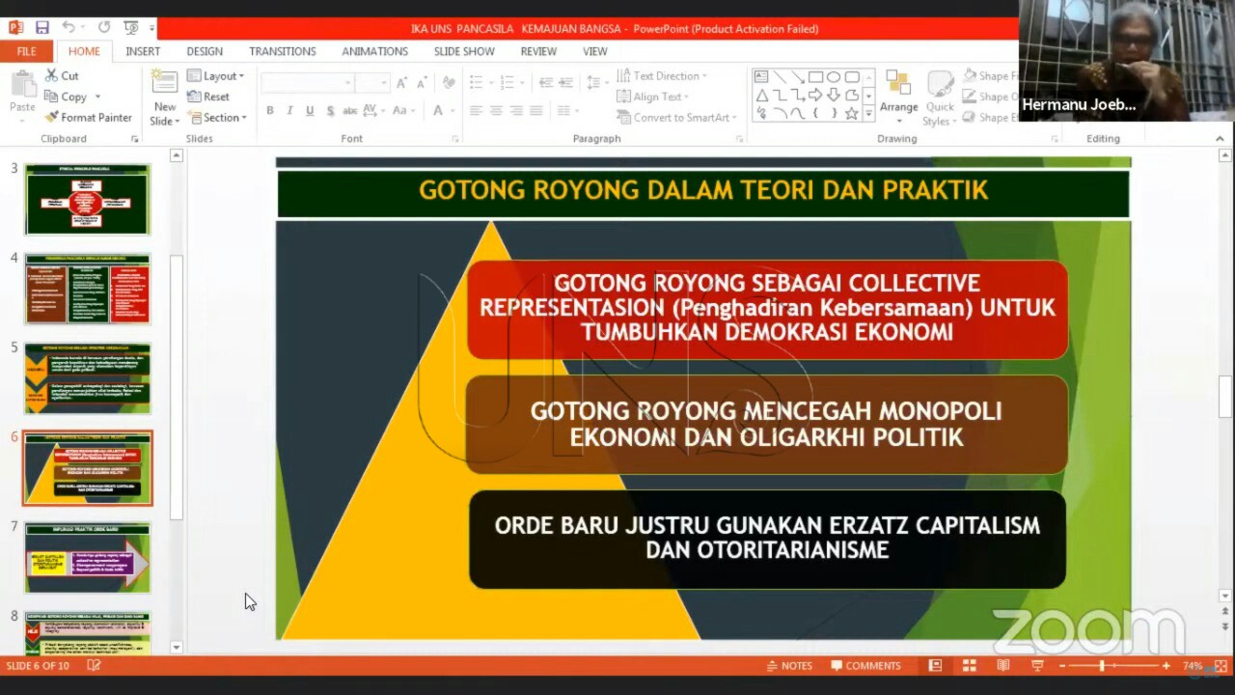1235x695 pixels.
Task: Switch to the DESIGN tab
Action: click(205, 51)
